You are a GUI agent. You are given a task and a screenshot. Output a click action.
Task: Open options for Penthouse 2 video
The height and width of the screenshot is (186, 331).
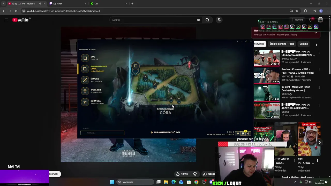319,70
